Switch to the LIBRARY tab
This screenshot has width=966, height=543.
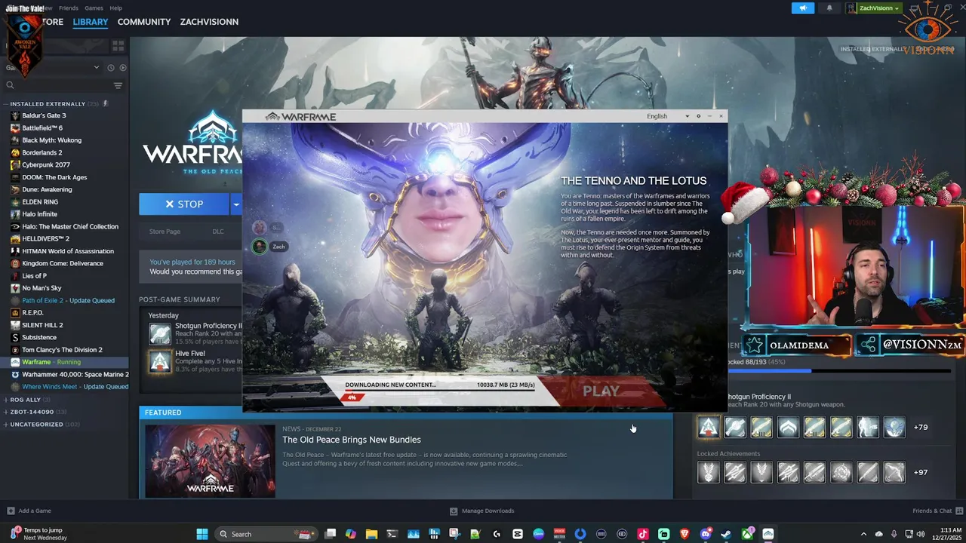tap(91, 22)
